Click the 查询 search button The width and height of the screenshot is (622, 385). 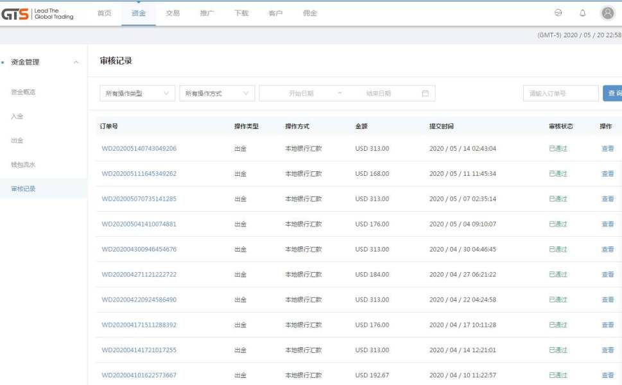[x=613, y=94]
